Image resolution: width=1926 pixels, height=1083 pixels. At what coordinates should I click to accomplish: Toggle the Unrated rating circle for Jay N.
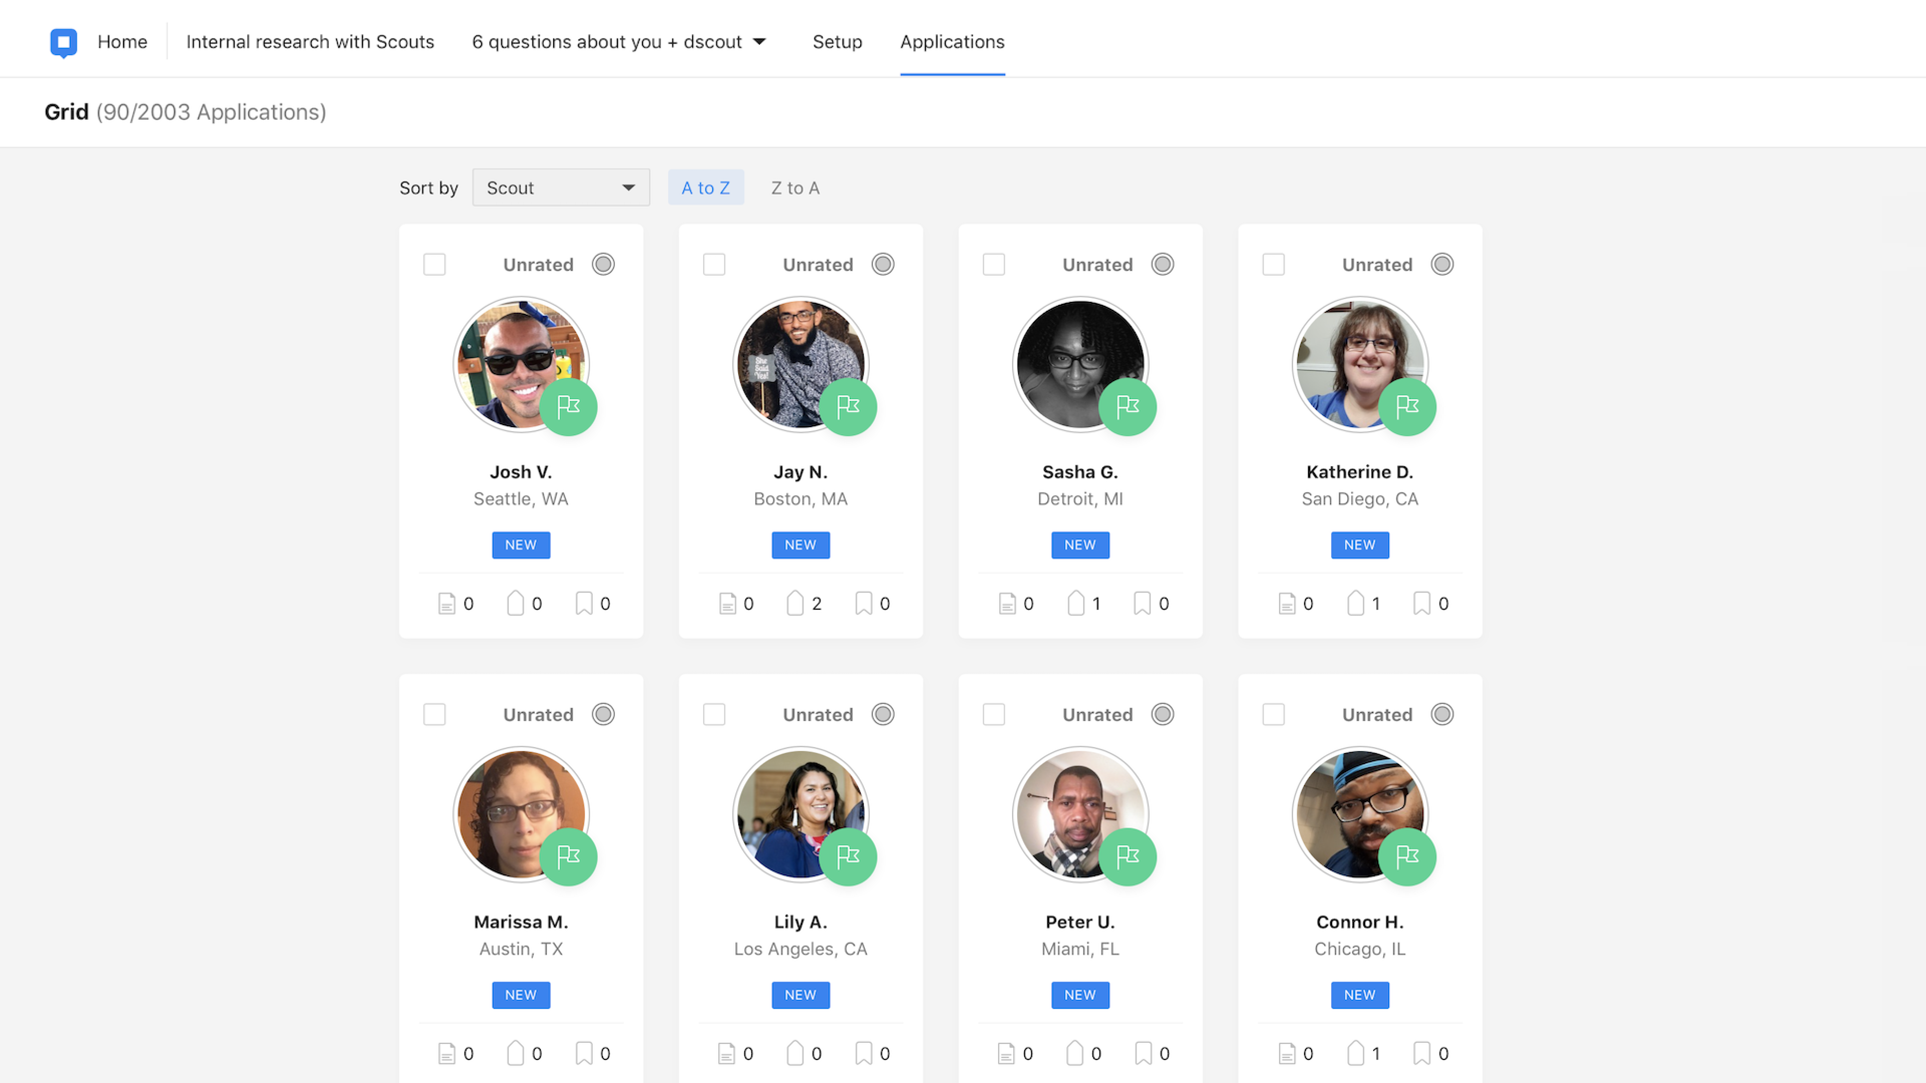(882, 265)
